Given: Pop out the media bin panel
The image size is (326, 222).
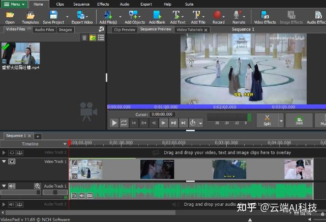Looking at the screenshot, I should click(101, 29).
